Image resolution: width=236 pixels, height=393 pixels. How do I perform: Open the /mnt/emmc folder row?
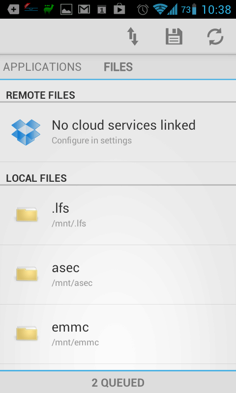pyautogui.click(x=118, y=334)
